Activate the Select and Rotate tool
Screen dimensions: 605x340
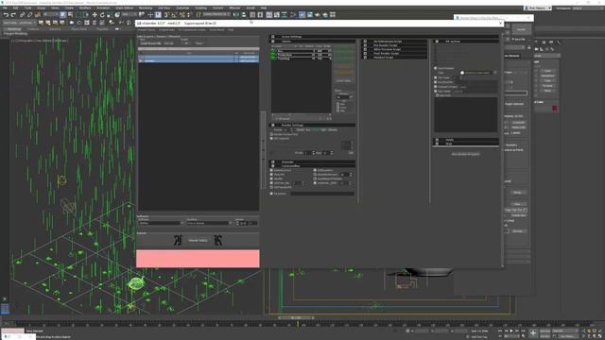pyautogui.click(x=102, y=15)
